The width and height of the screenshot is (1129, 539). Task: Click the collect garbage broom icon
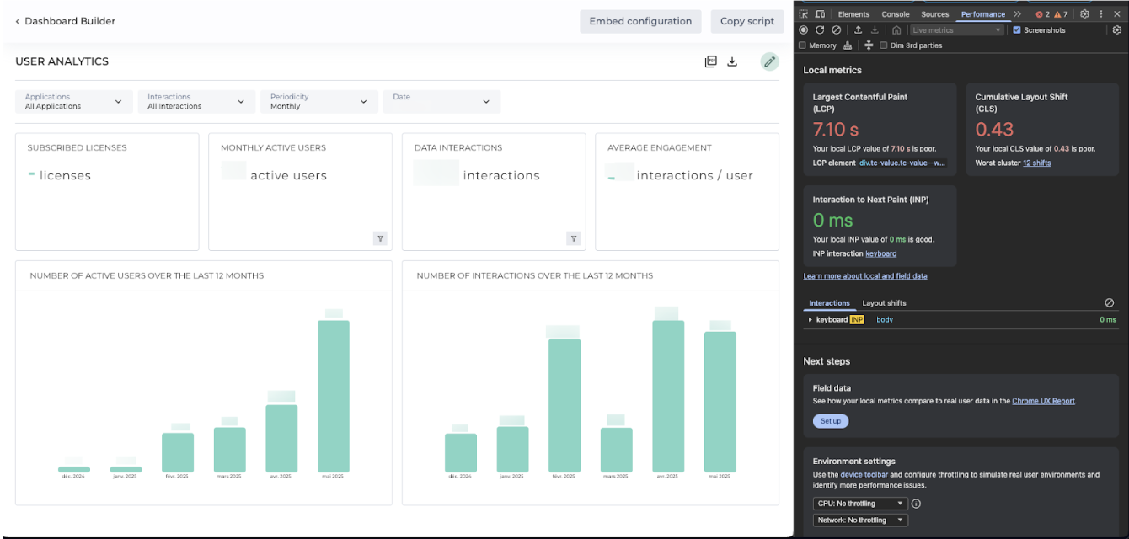point(848,45)
